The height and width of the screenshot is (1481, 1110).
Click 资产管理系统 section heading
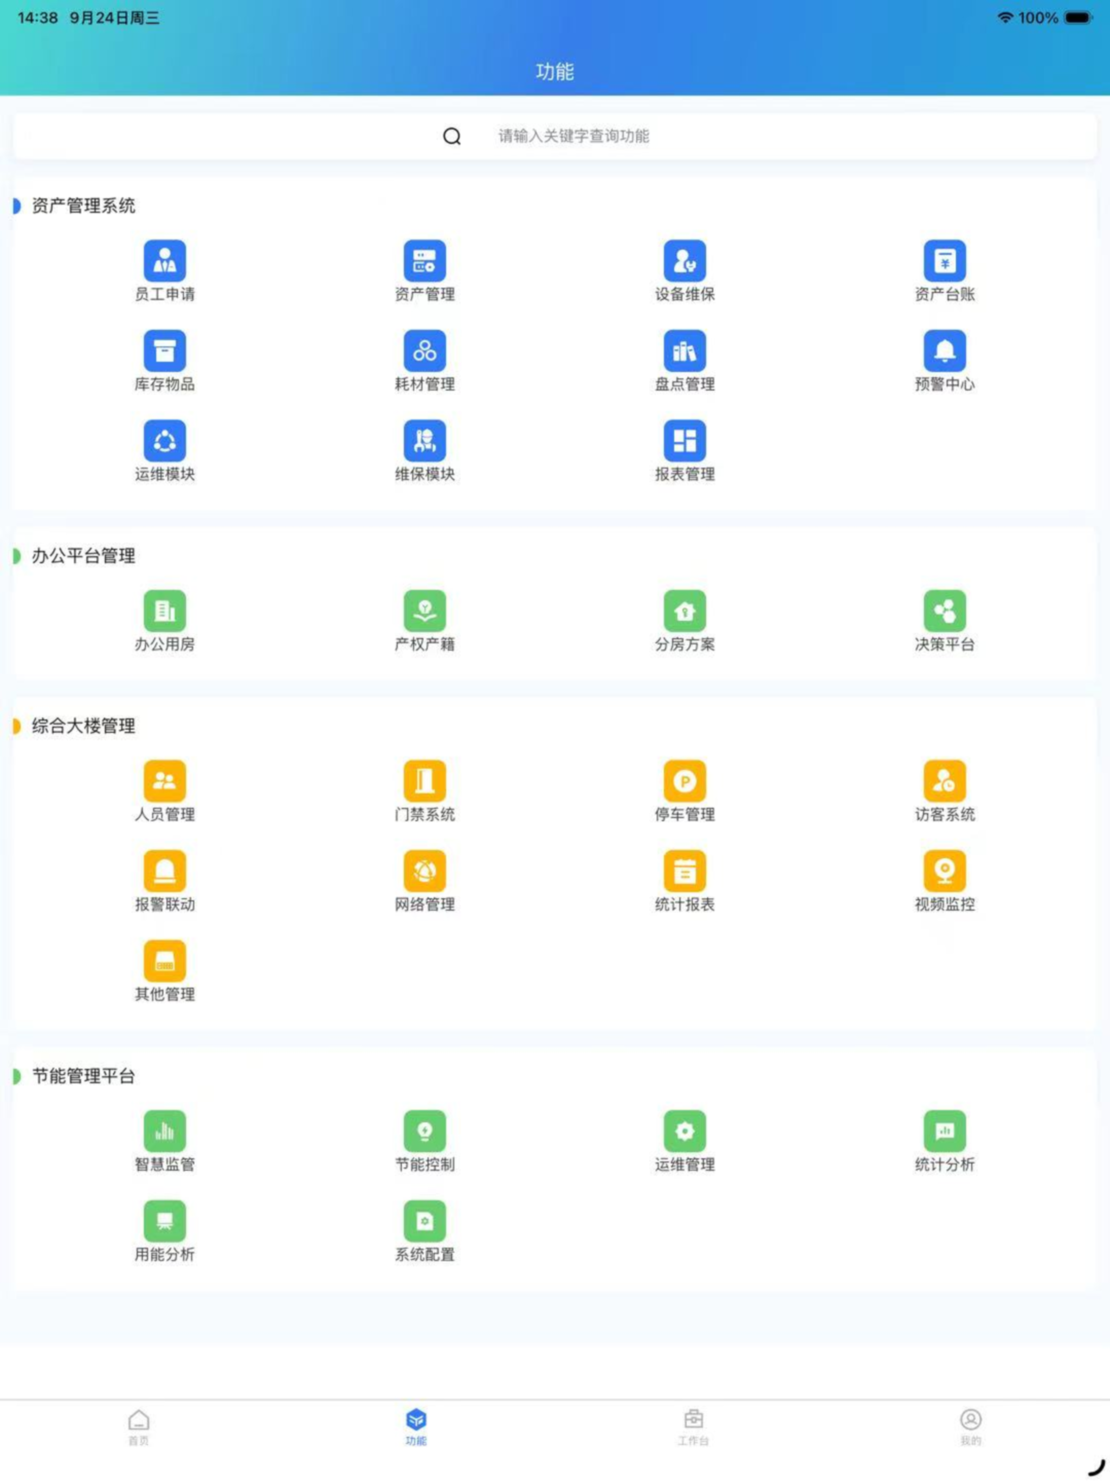coord(83,205)
